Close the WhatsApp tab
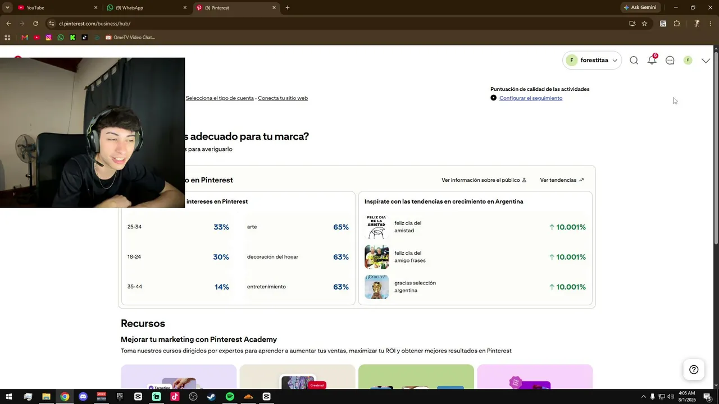719x404 pixels. tap(185, 8)
